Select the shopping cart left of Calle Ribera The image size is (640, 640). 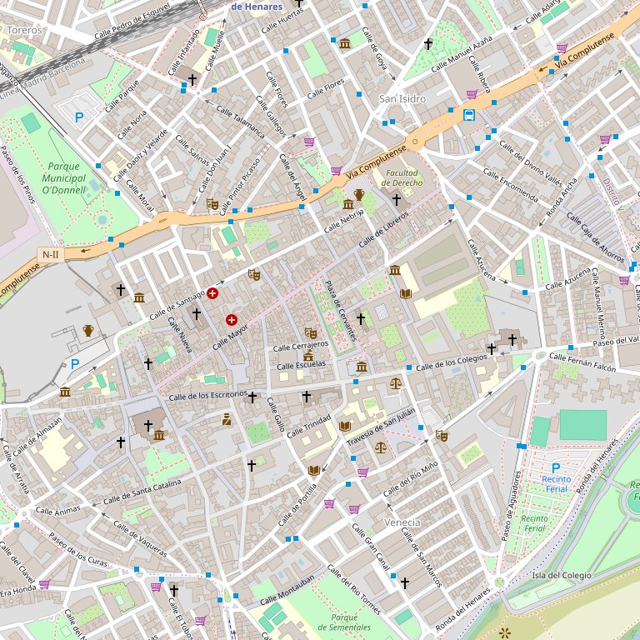point(472,94)
